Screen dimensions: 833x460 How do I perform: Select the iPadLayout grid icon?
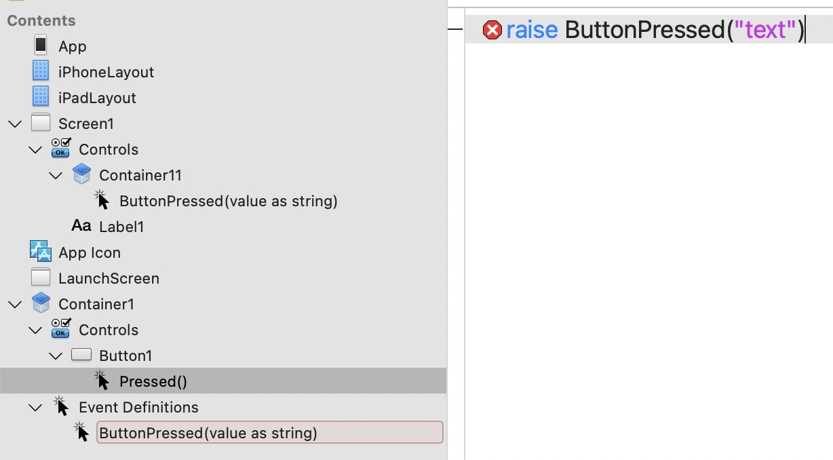coord(41,97)
